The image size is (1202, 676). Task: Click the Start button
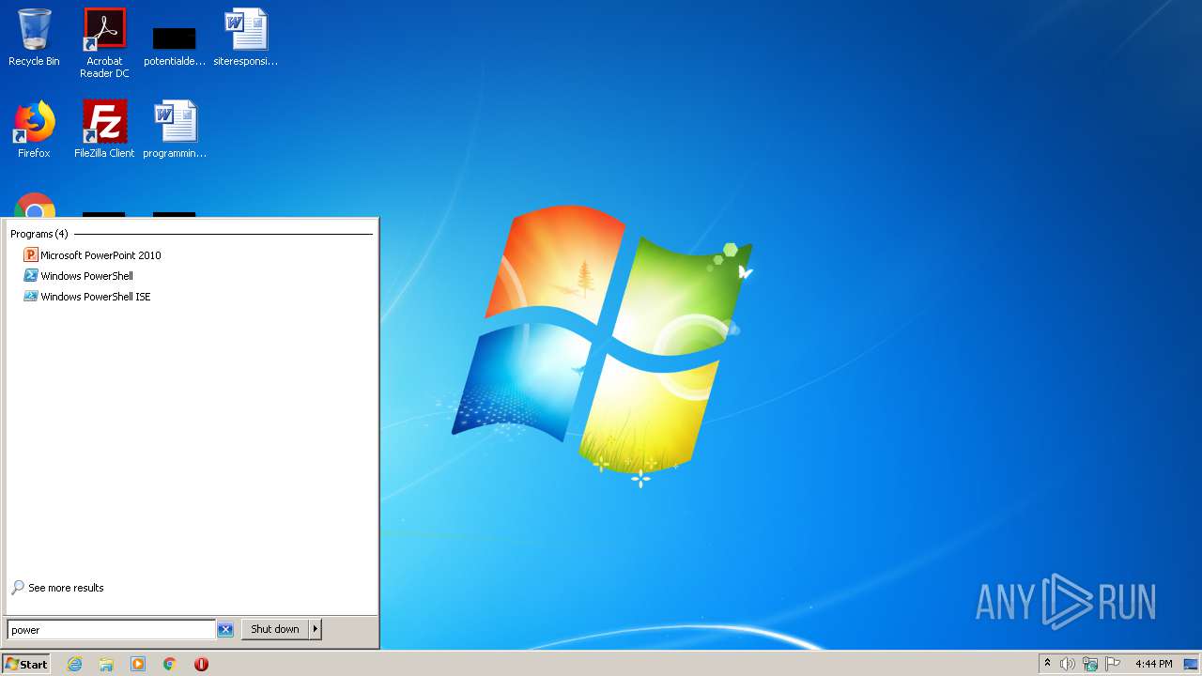[26, 664]
